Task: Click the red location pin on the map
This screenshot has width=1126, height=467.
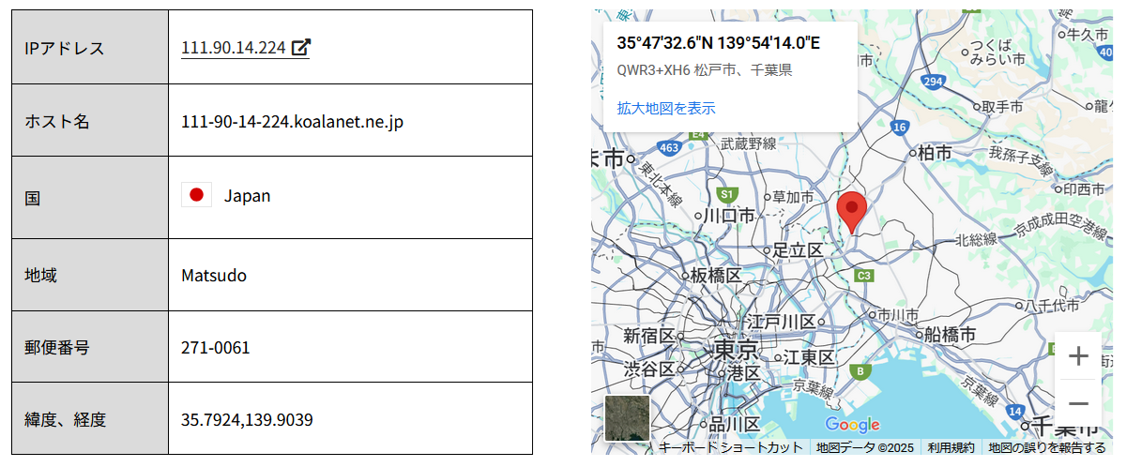Action: pyautogui.click(x=851, y=213)
